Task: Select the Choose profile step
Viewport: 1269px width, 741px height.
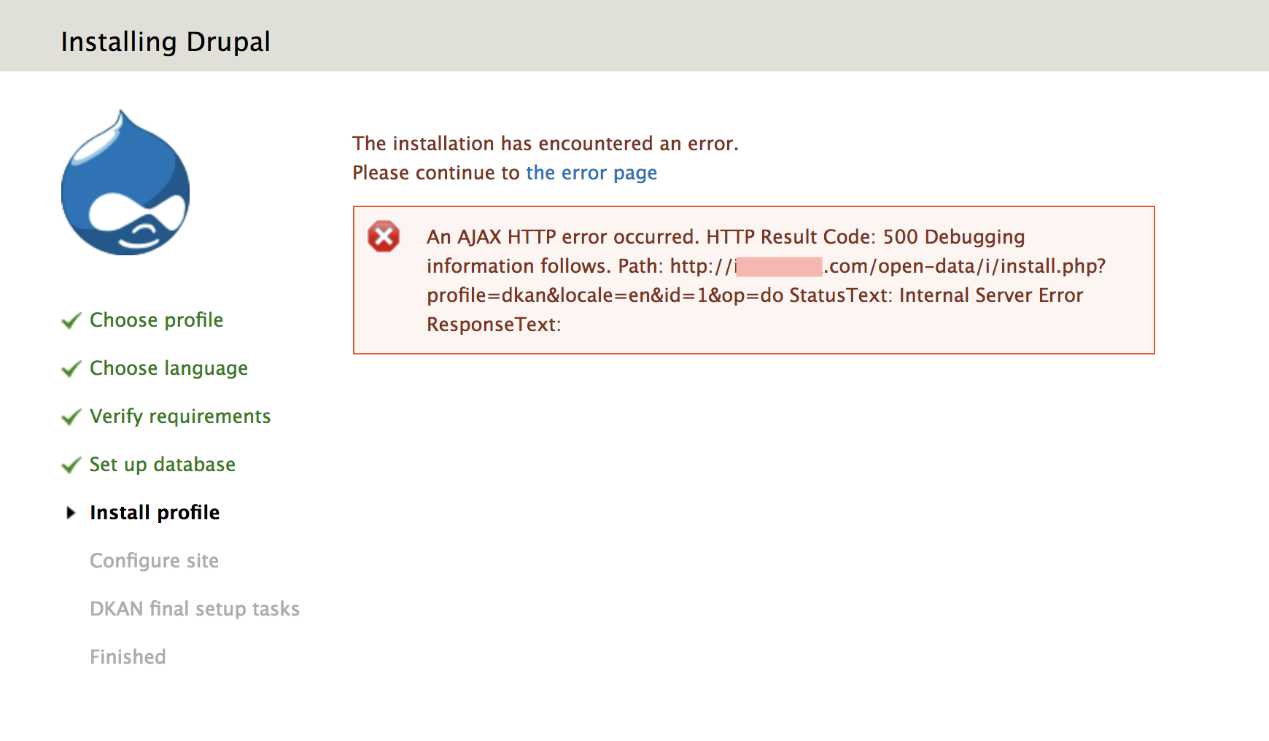Action: [156, 319]
